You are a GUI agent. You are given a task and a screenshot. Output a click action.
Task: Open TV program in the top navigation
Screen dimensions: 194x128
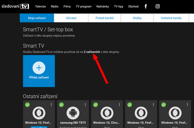84,6
